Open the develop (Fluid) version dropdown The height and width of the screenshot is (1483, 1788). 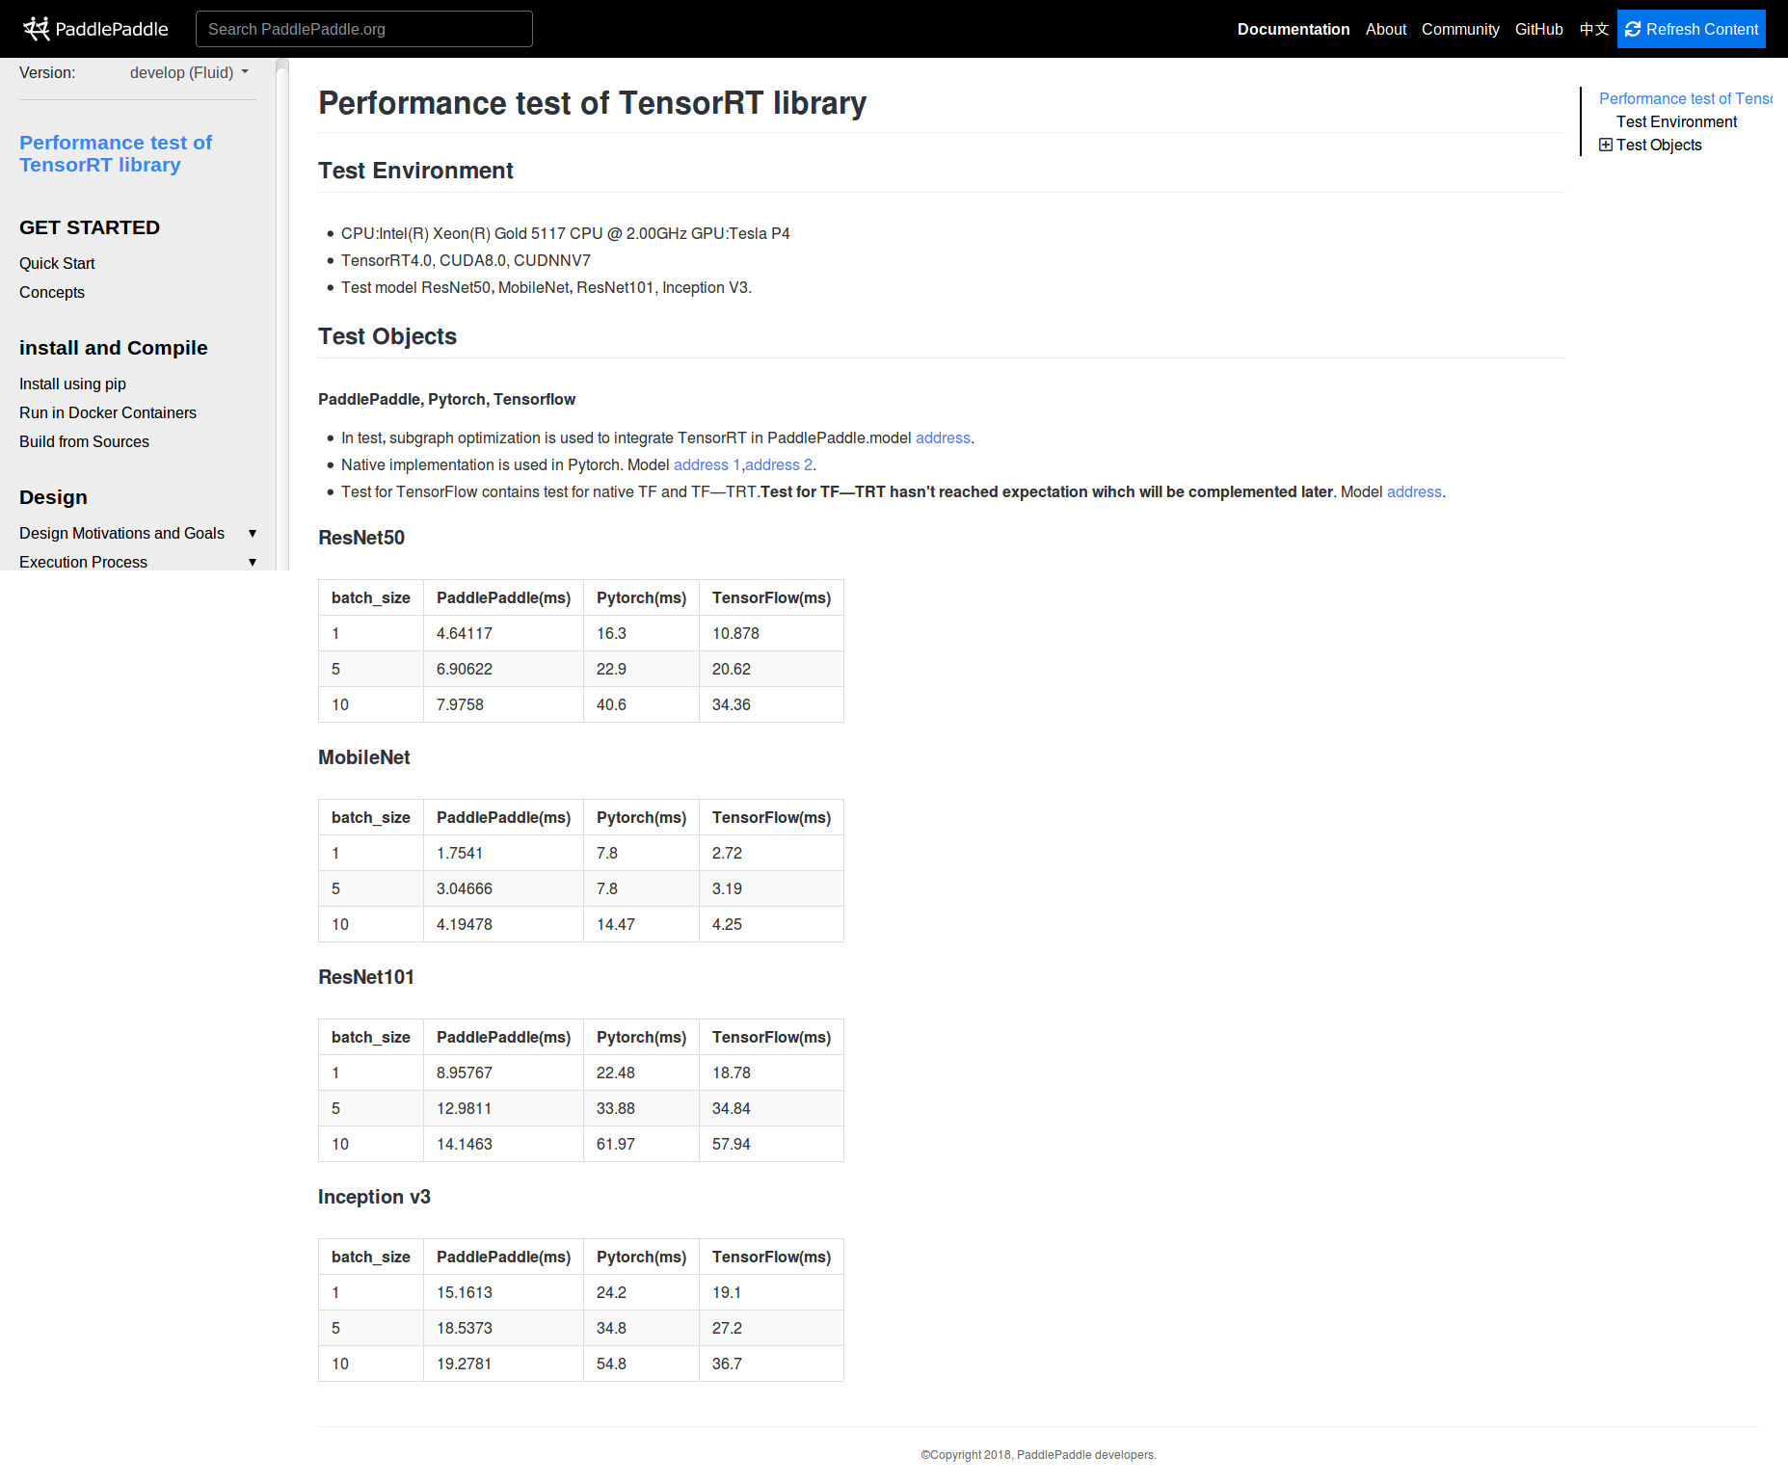[x=189, y=72]
